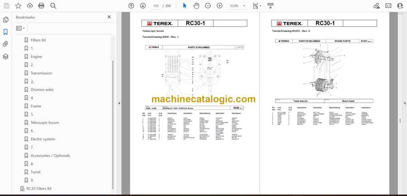Zoom in with plus icon
407x196 pixels.
(220, 6)
